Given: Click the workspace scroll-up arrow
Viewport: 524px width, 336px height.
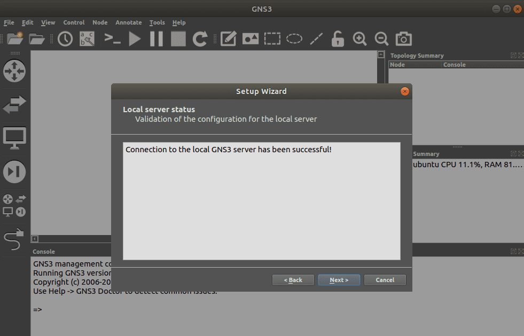Looking at the screenshot, I should click(x=381, y=54).
